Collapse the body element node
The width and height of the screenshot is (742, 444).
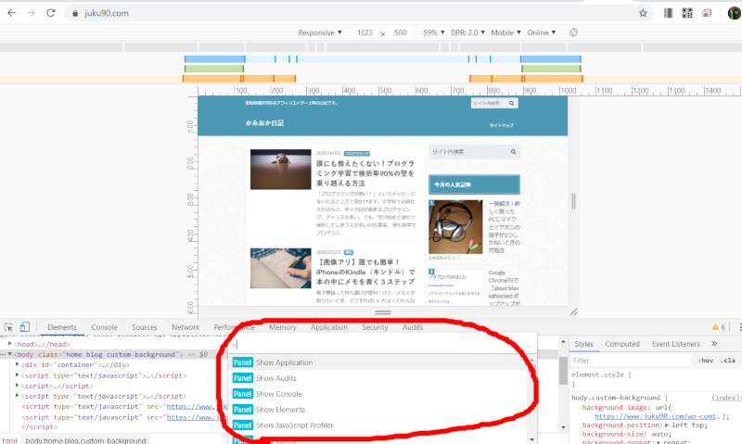[10, 354]
